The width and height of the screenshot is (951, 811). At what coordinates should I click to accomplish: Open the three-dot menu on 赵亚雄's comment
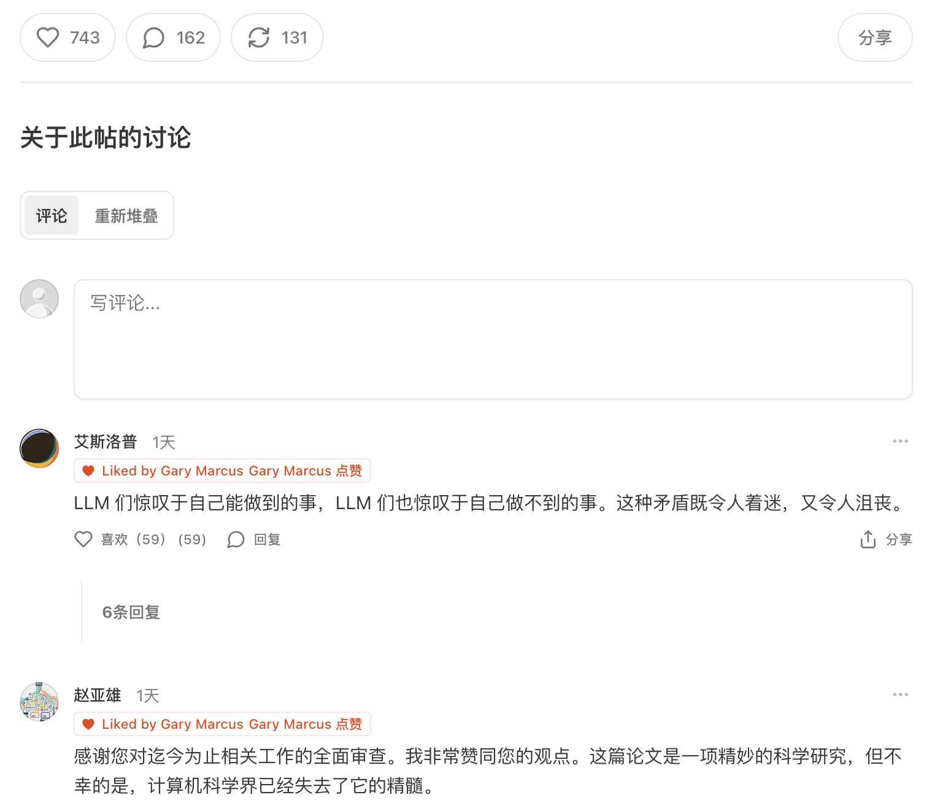point(900,694)
